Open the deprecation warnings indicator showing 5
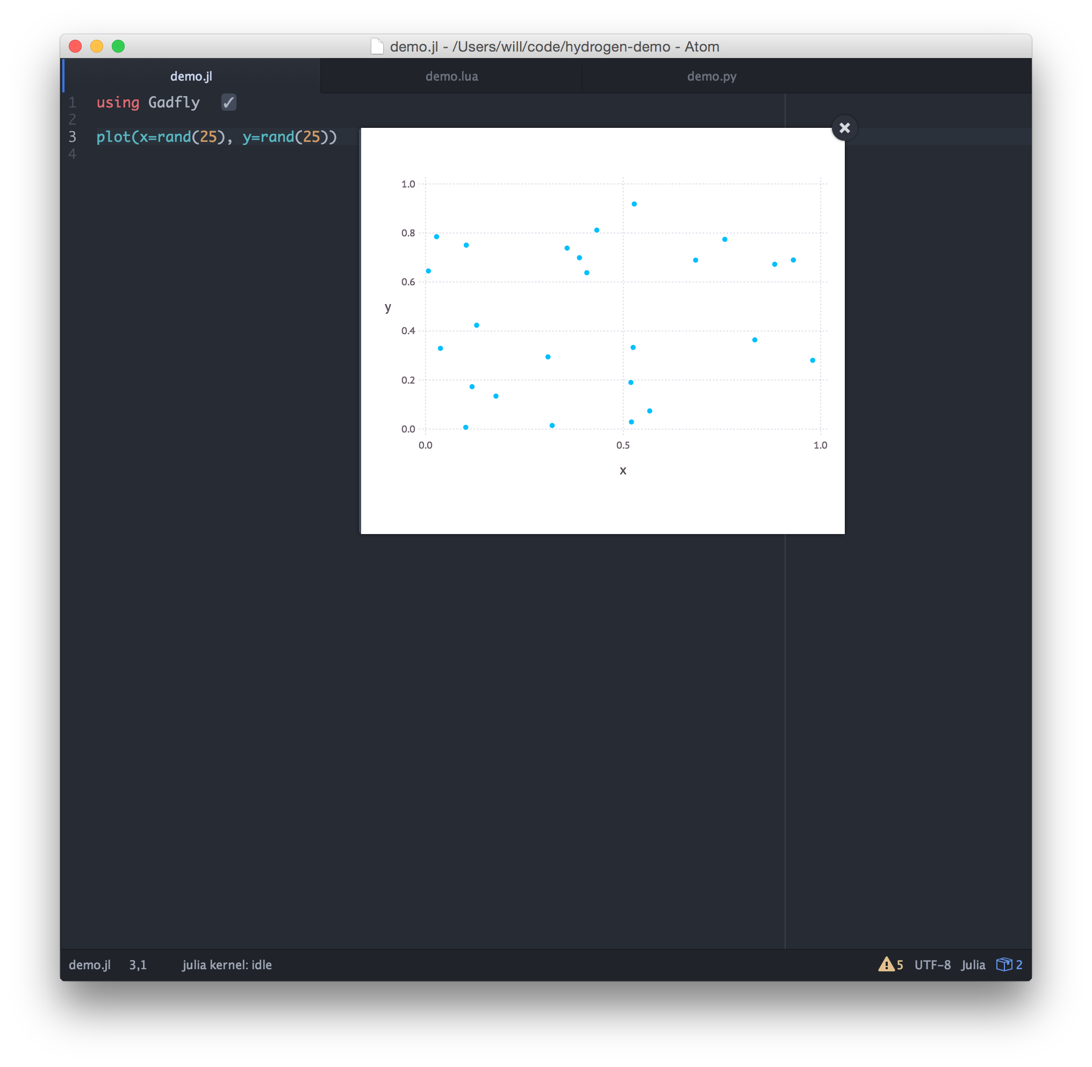The width and height of the screenshot is (1092, 1067). [890, 964]
